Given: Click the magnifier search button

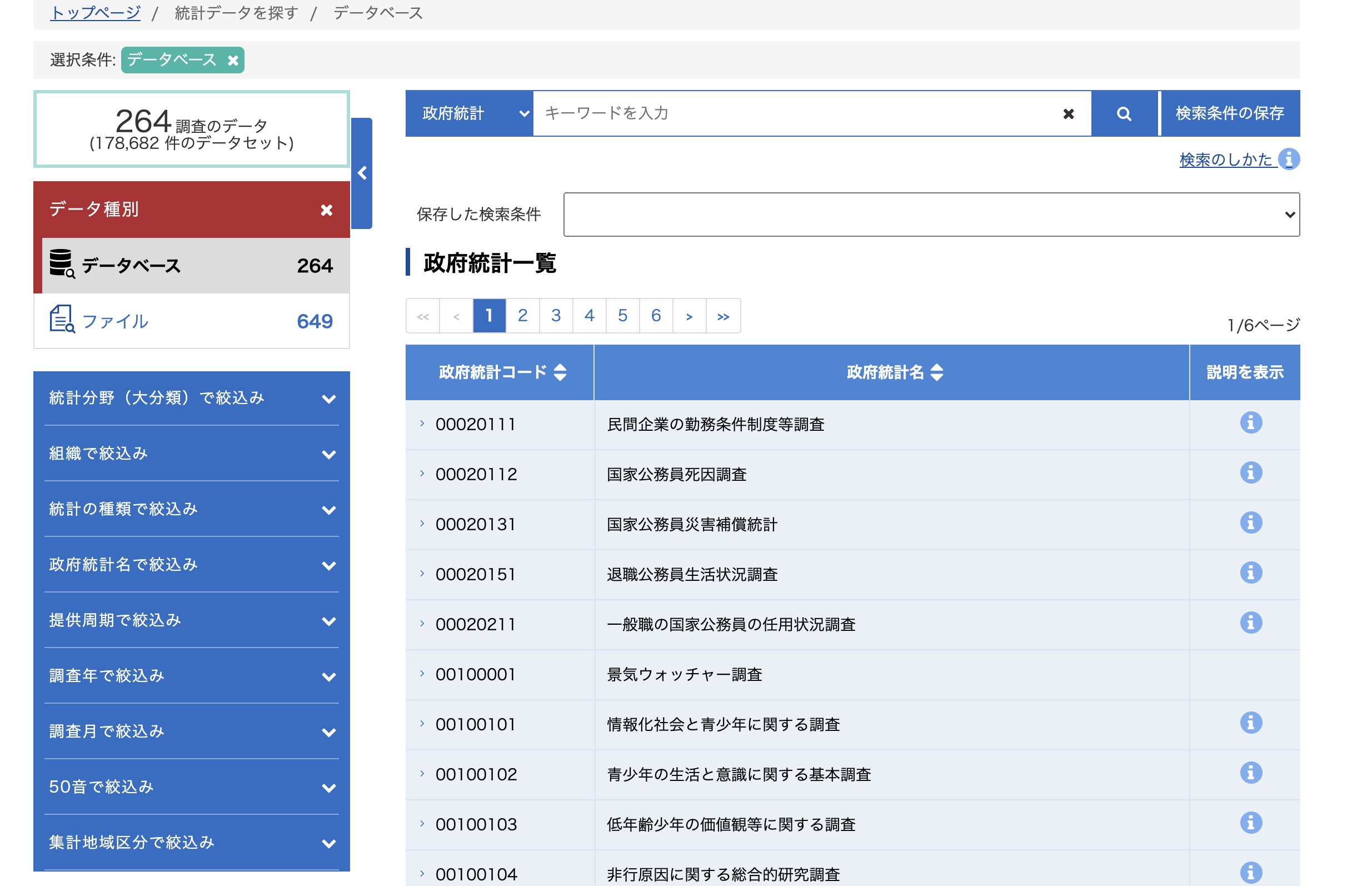Looking at the screenshot, I should pyautogui.click(x=1123, y=113).
